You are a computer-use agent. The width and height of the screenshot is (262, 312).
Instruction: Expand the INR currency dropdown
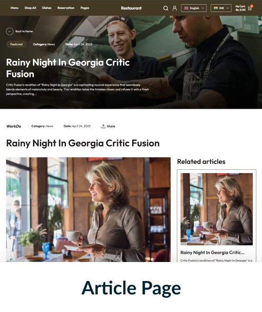221,8
